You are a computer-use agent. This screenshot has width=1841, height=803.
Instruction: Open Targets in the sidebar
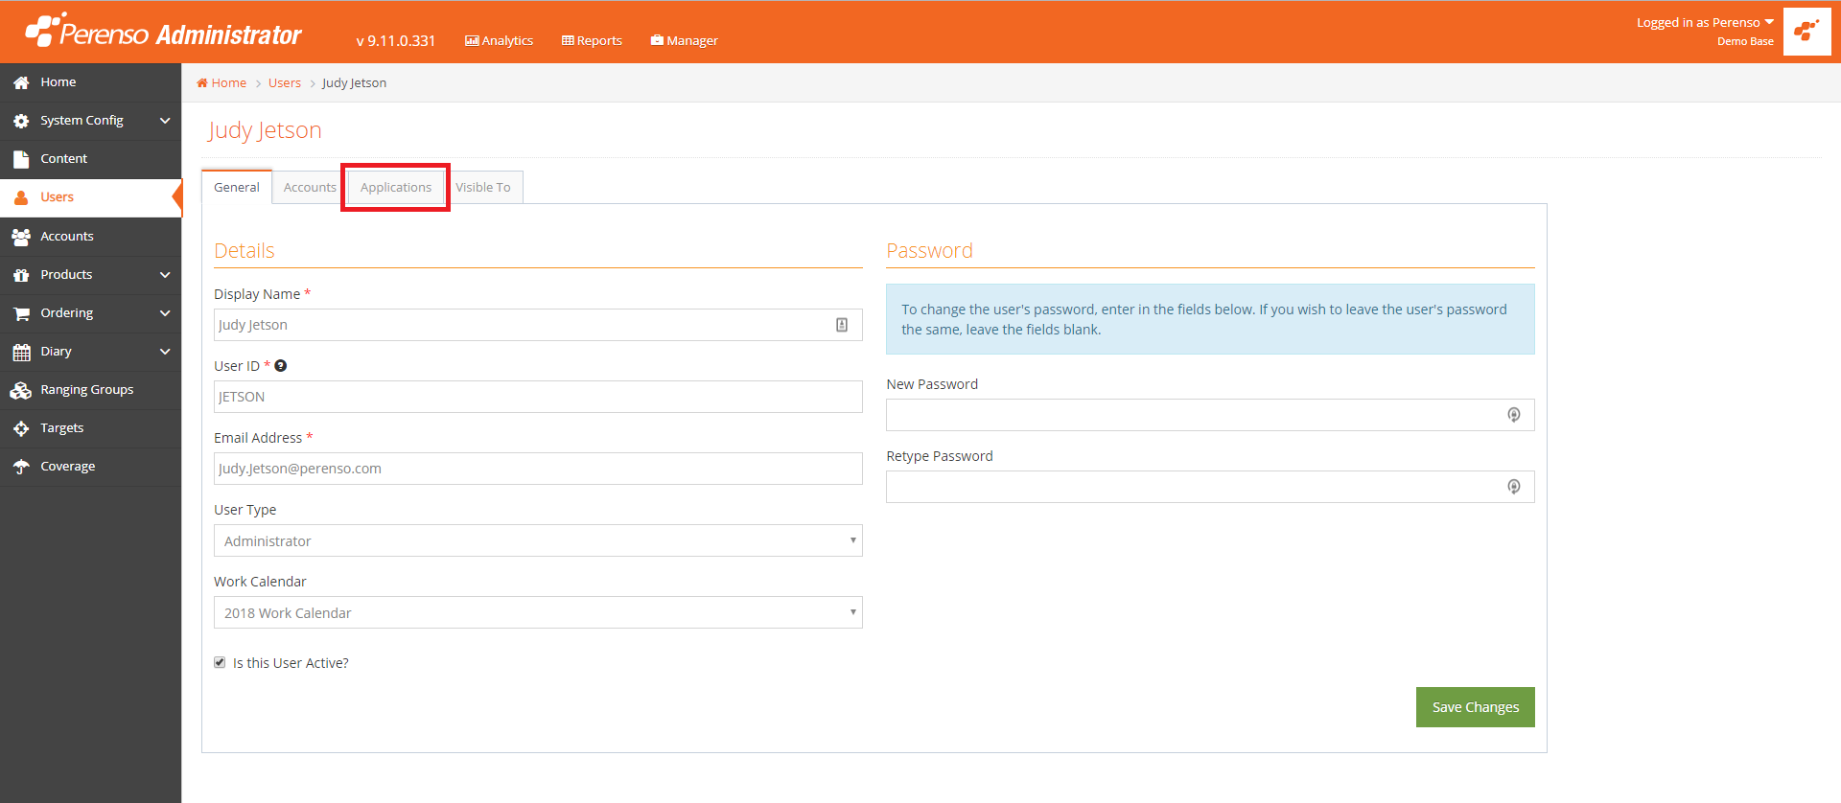90,428
